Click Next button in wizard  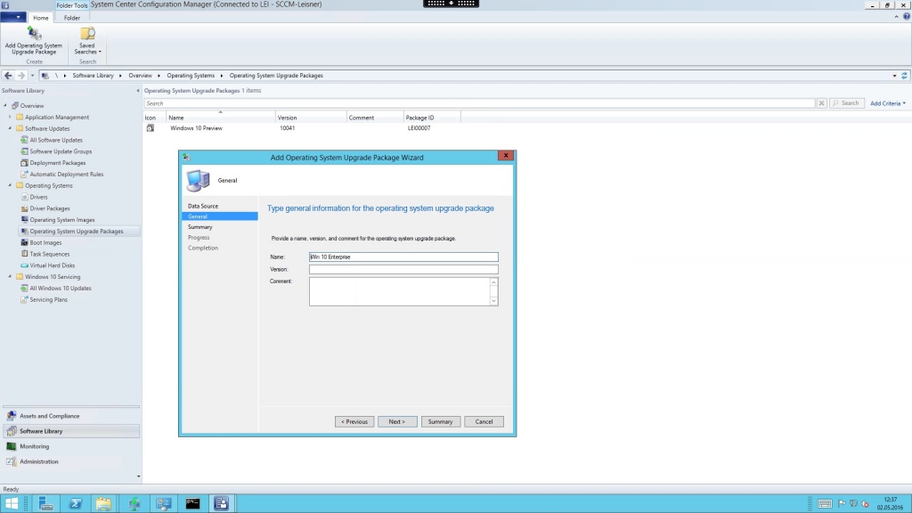(397, 421)
